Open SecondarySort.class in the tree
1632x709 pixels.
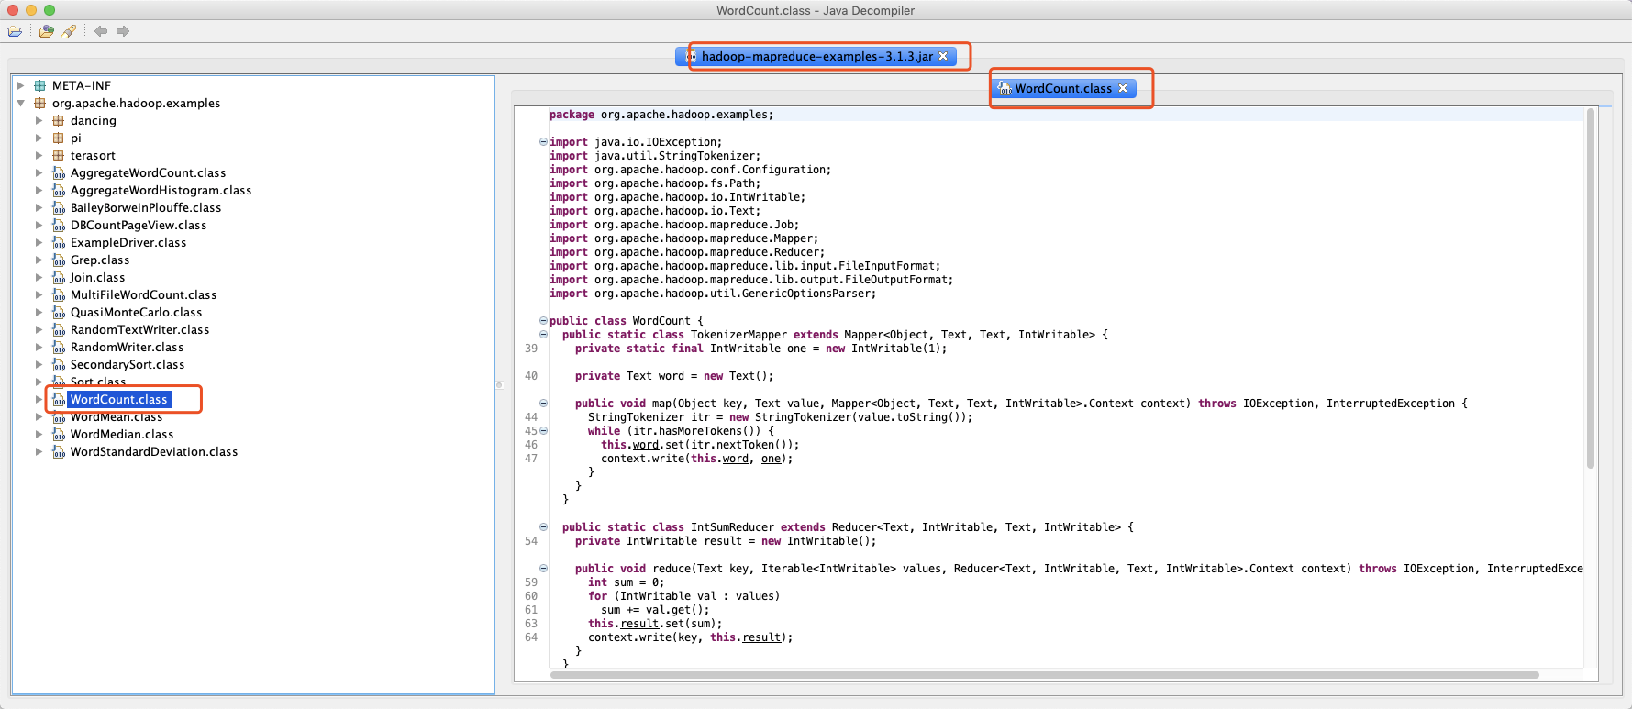coord(128,364)
